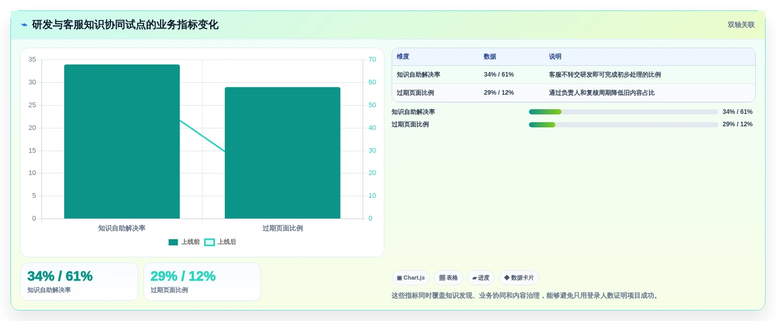Click 通过负责人和复核周期降低旧内容占比 description

click(x=602, y=93)
